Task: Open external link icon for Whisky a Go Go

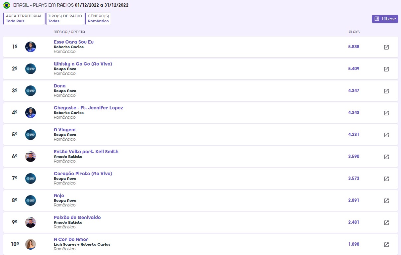Action: [386, 69]
